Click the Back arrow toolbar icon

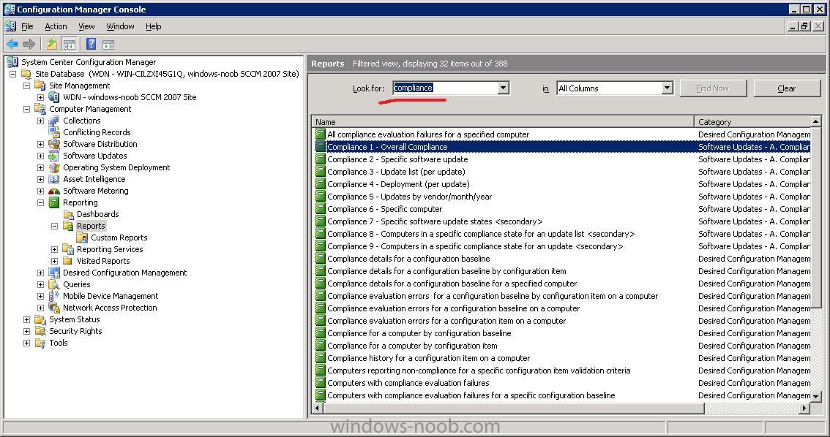pyautogui.click(x=12, y=45)
